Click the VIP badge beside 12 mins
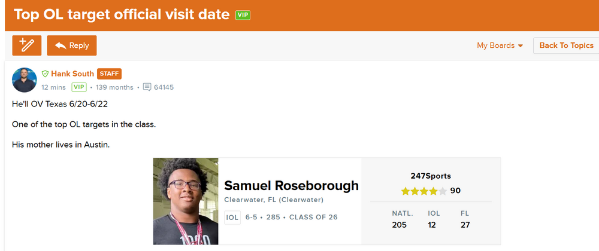The width and height of the screenshot is (599, 251). pyautogui.click(x=79, y=87)
